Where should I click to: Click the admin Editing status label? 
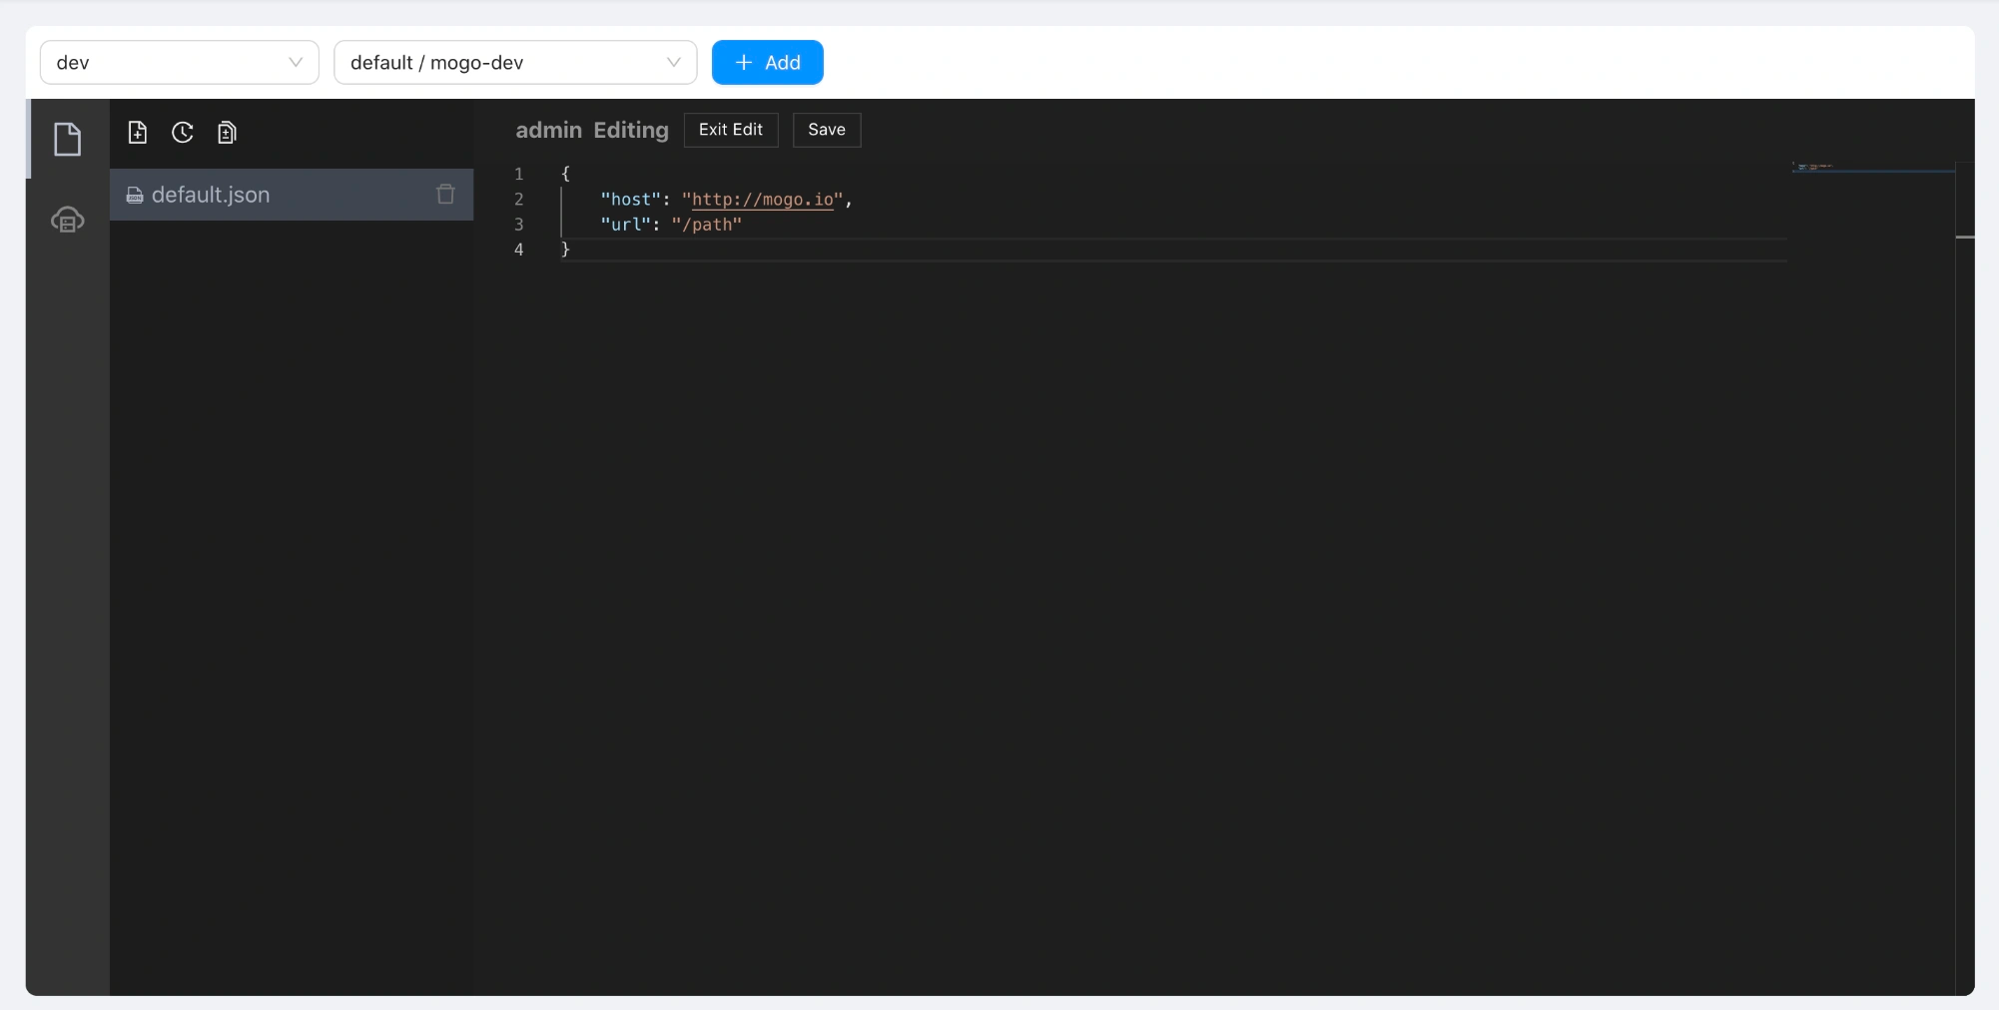click(592, 130)
